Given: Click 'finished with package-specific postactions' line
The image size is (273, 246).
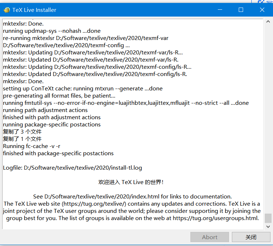Looking at the screenshot, I should pos(58,153).
